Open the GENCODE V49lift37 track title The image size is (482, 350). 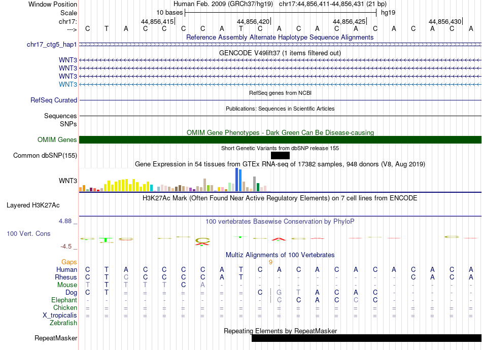coord(280,53)
